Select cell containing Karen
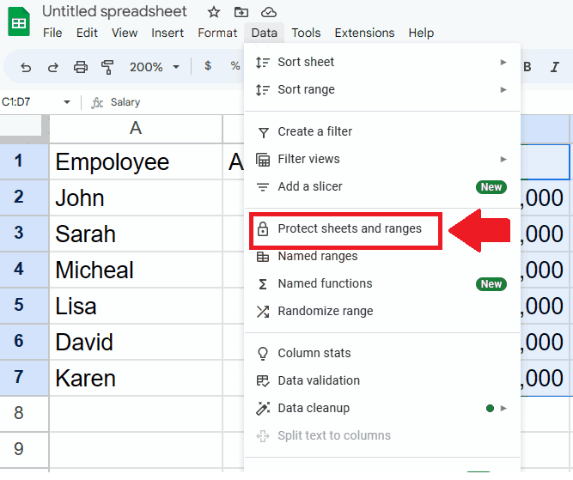Viewport: 573px width, 480px height. click(x=136, y=378)
